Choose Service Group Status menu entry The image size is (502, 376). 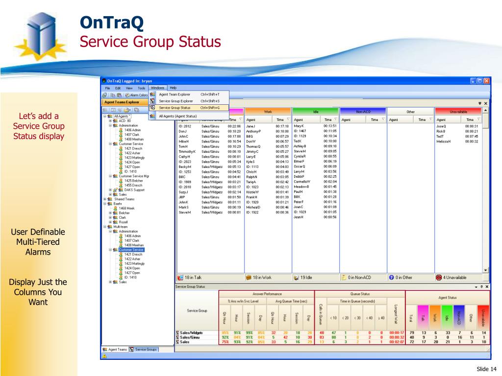point(189,108)
